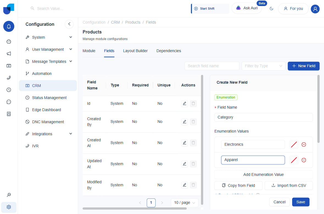Image resolution: width=324 pixels, height=214 pixels.
Task: Edit the Created By field row
Action: pos(185,122)
